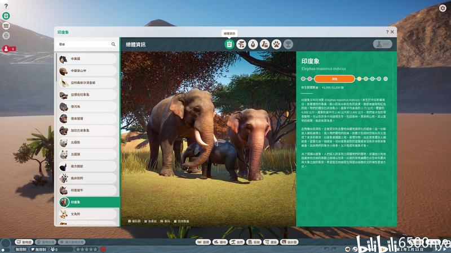451x253 pixels.
Task: Select the southern cassowary list entry
Action: [87, 166]
